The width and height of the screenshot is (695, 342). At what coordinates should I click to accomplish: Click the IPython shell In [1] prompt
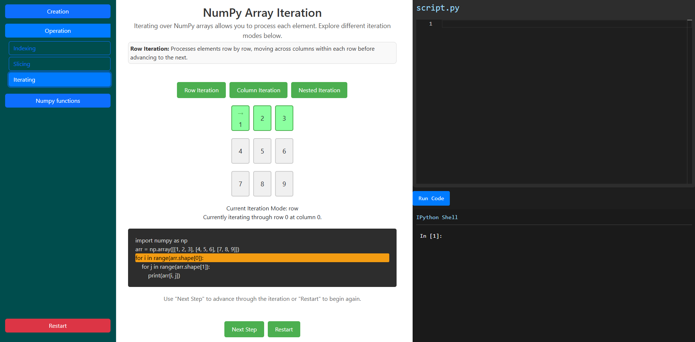coord(431,236)
